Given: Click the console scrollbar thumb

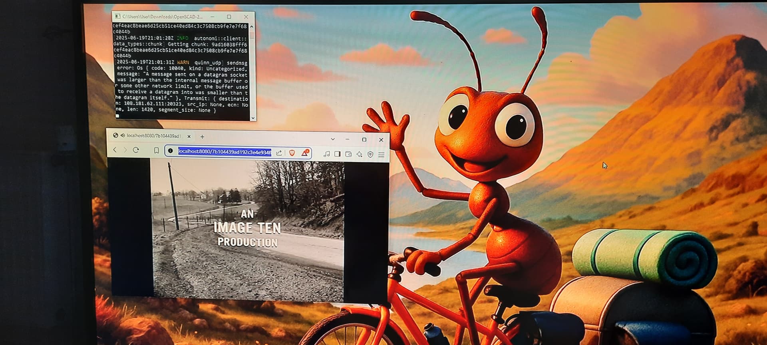Looking at the screenshot, I should pos(252,35).
